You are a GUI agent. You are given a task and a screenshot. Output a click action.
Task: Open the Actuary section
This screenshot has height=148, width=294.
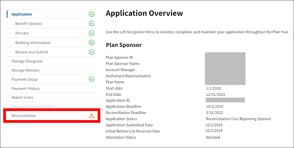(22, 33)
